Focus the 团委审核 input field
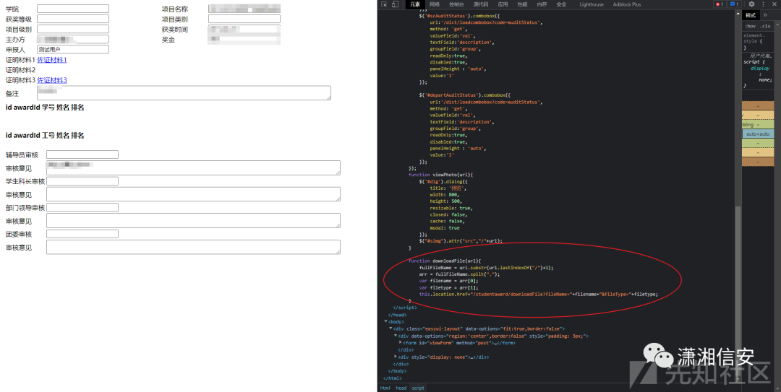This screenshot has width=781, height=392. [82, 234]
